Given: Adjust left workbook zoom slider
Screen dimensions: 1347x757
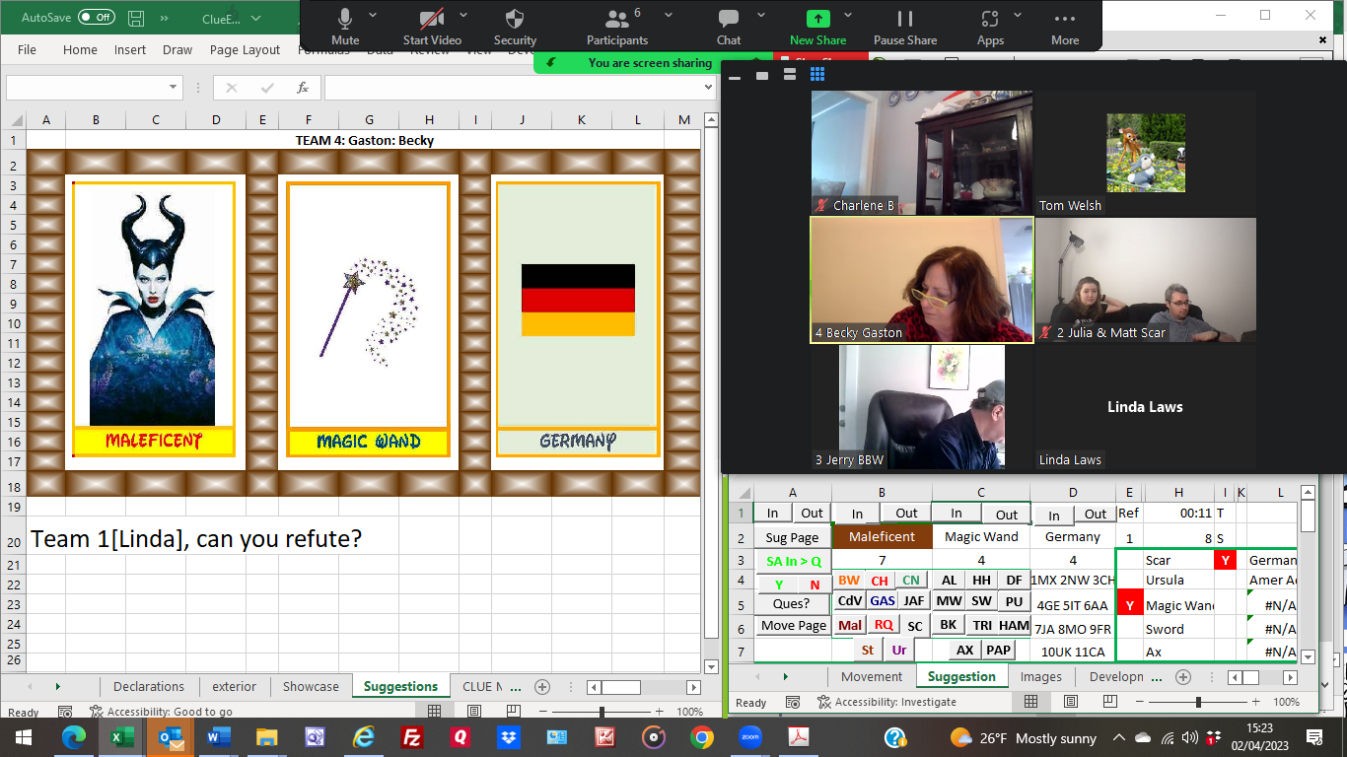Looking at the screenshot, I should click(602, 711).
